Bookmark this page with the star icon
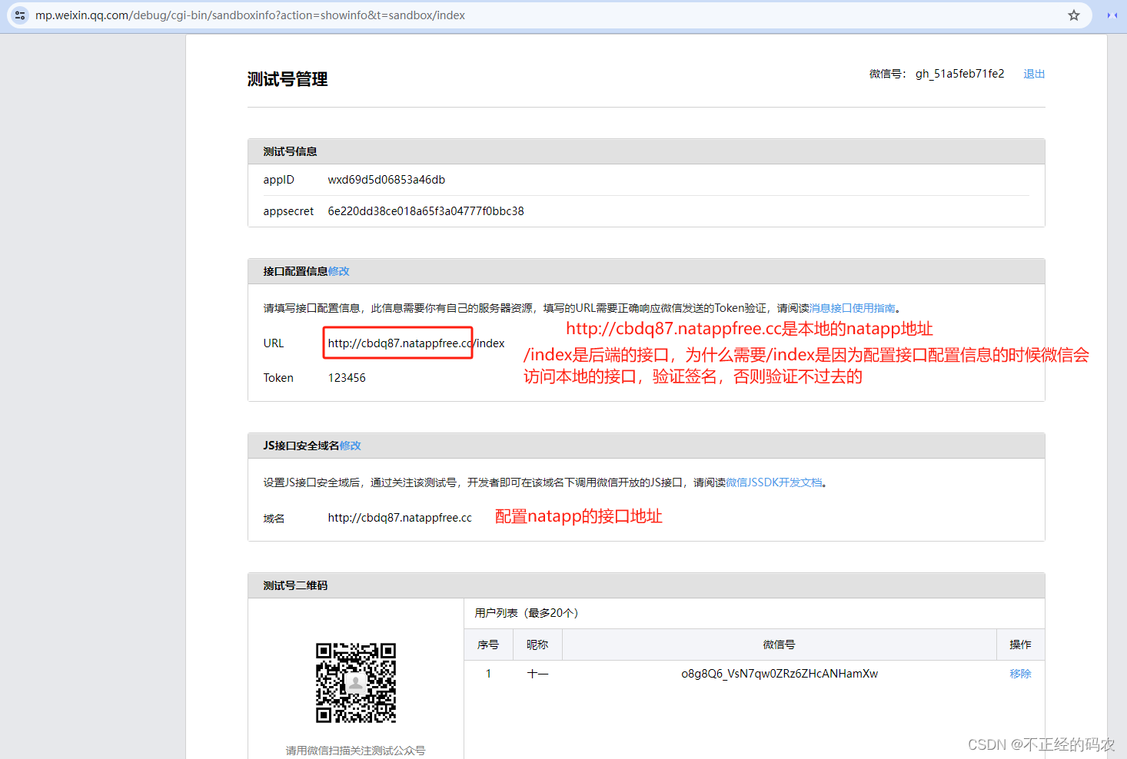This screenshot has height=759, width=1127. tap(1074, 15)
